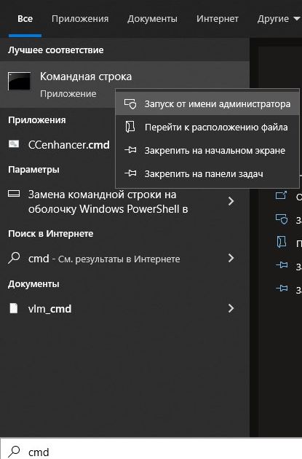Screen dimensions: 302x459
Task: Expand the Замена командной строки setting arrow
Action: (x=231, y=201)
